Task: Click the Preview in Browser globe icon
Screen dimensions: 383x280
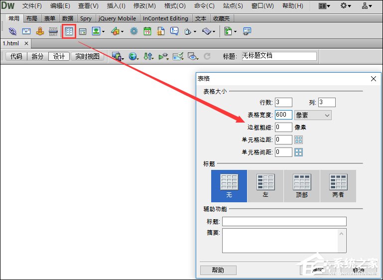Action: click(x=132, y=56)
